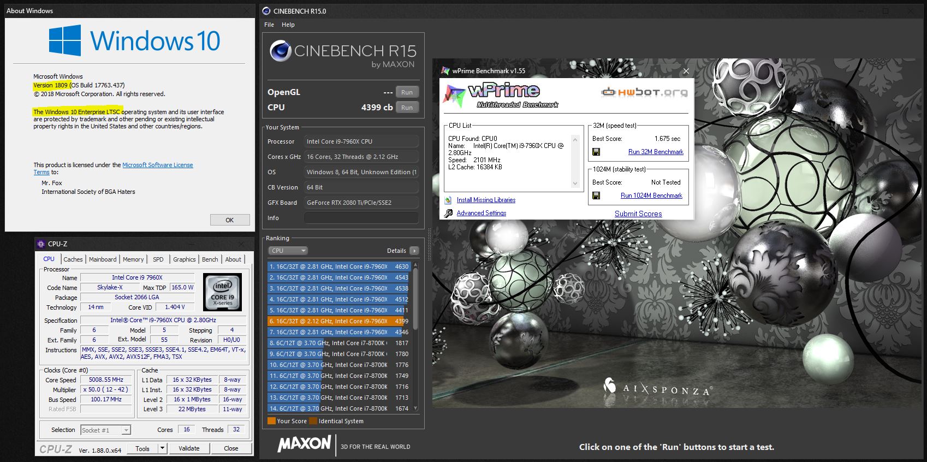Viewport: 927px width, 462px height.
Task: Open the CPU ranking category dropdown in Cinebench
Action: pyautogui.click(x=288, y=251)
